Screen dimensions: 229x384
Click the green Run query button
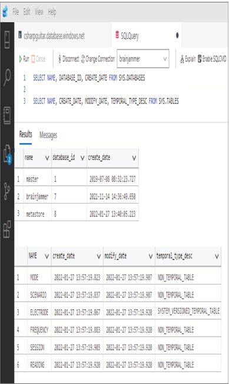[24, 59]
